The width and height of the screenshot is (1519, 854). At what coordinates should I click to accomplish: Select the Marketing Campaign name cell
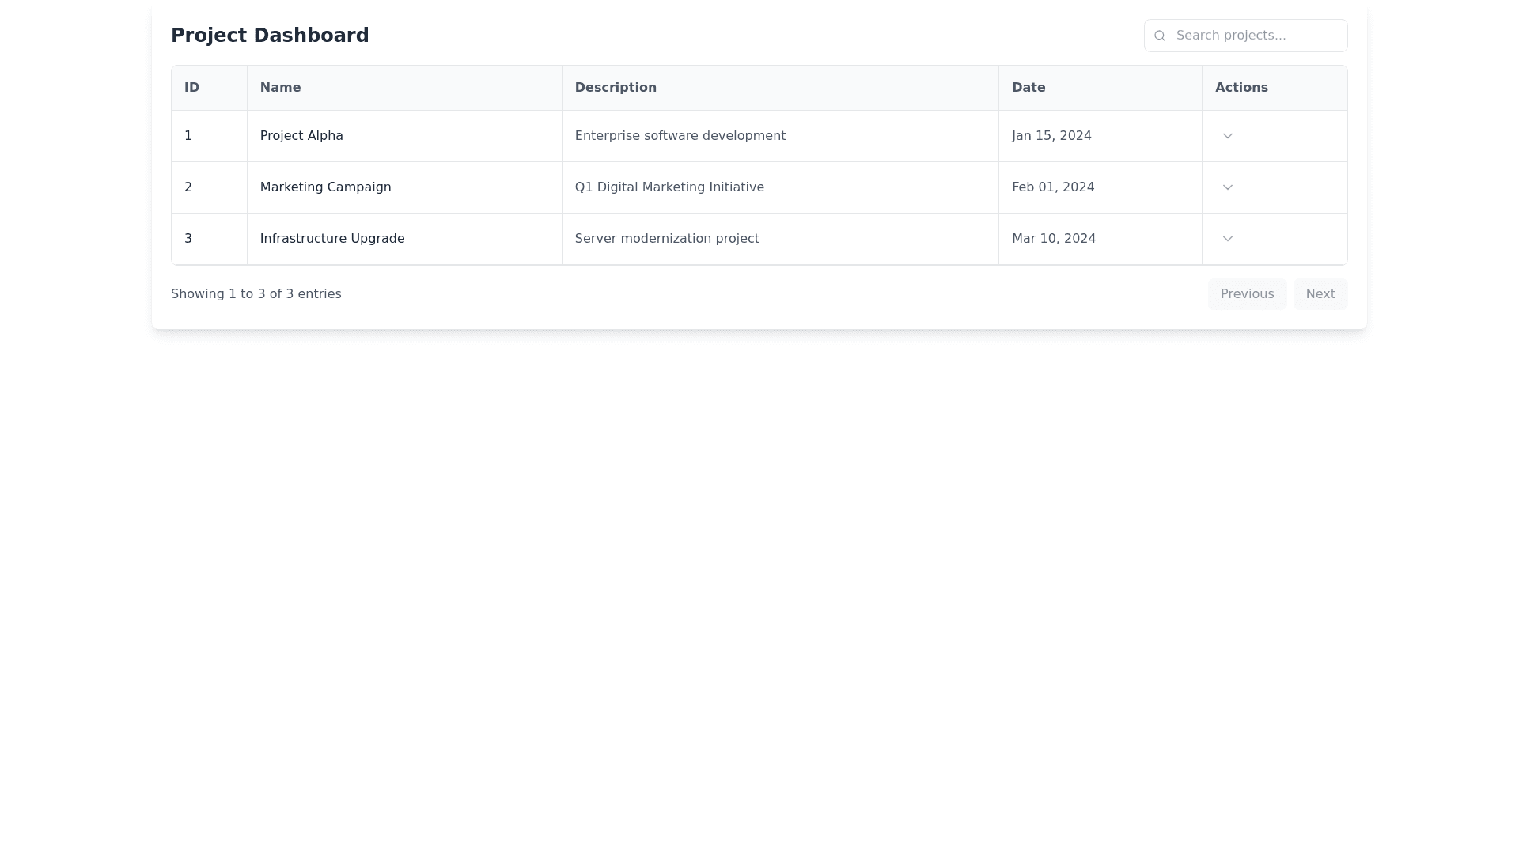point(325,187)
